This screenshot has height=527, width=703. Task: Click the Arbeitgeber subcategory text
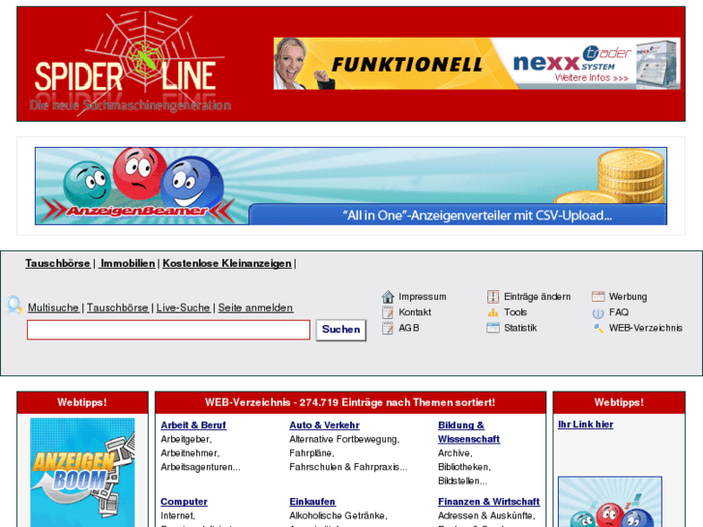pos(185,439)
